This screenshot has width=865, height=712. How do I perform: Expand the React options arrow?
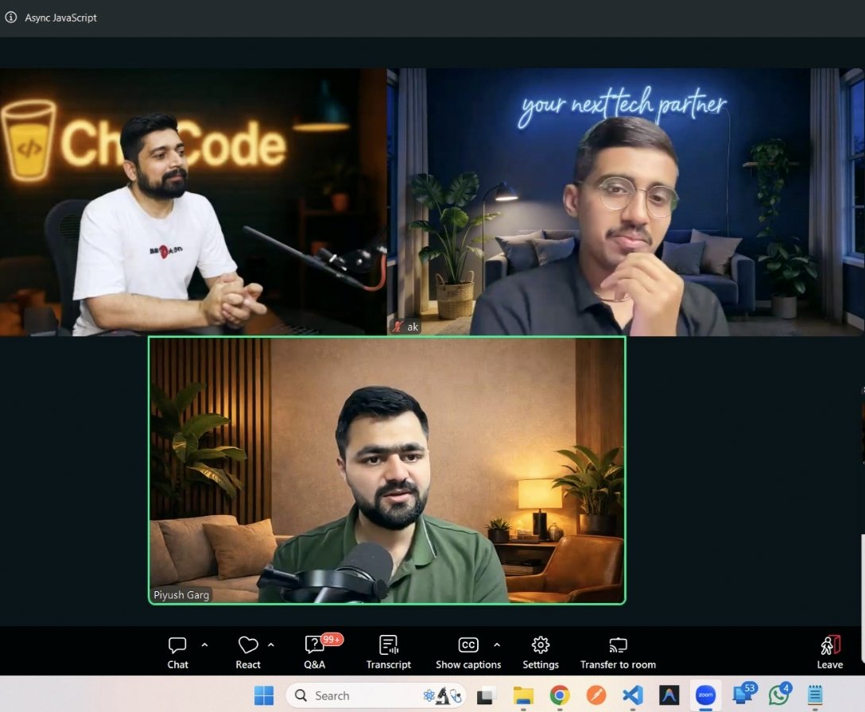[271, 644]
